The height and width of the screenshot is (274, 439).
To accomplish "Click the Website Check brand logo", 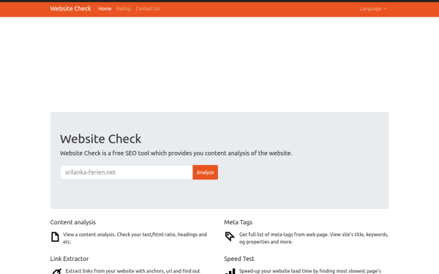I will coord(70,9).
